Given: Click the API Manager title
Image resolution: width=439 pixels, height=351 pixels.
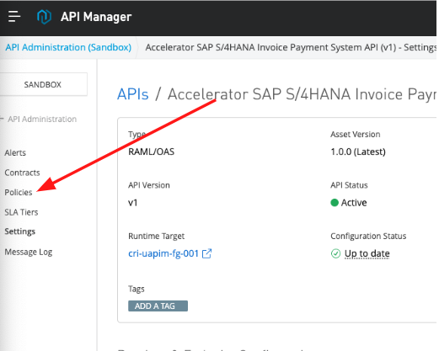Looking at the screenshot, I should (x=96, y=17).
